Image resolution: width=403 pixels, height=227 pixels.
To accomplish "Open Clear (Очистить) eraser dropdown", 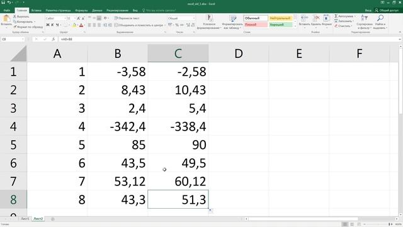I will (343, 26).
